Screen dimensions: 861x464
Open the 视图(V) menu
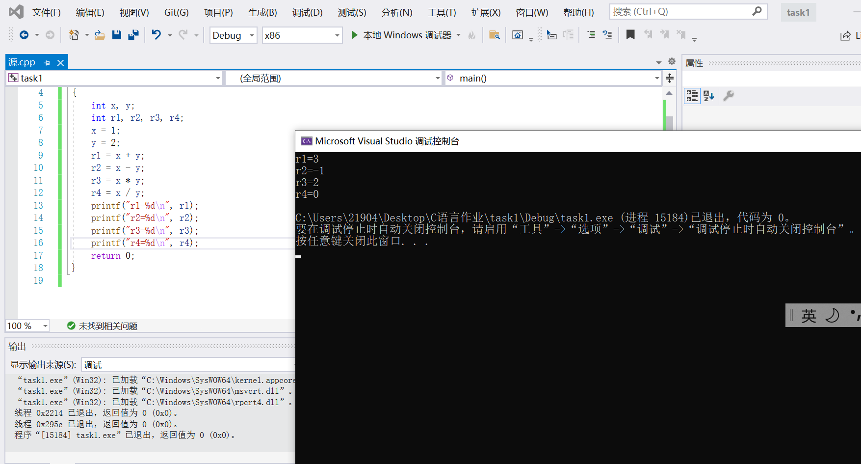[134, 12]
